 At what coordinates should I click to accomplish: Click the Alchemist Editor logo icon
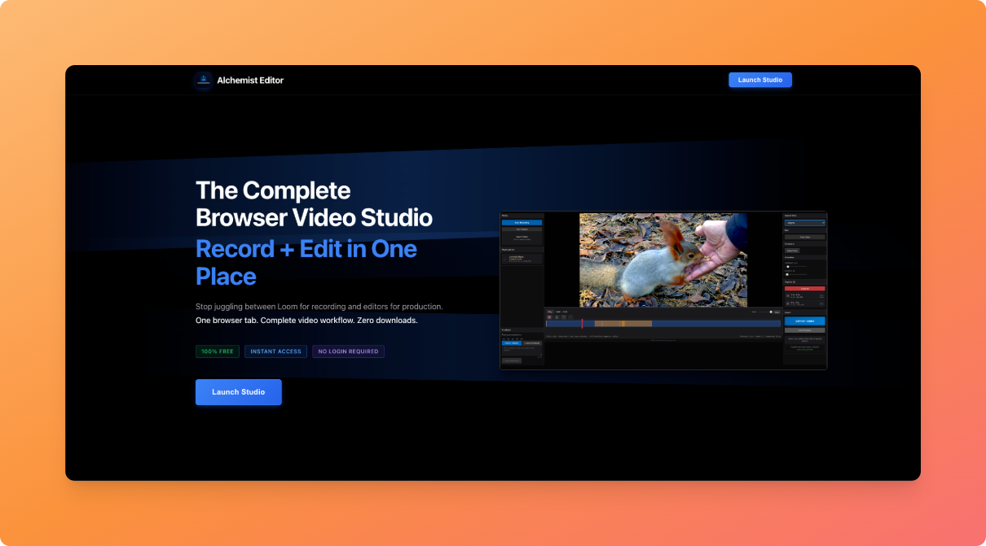point(203,80)
